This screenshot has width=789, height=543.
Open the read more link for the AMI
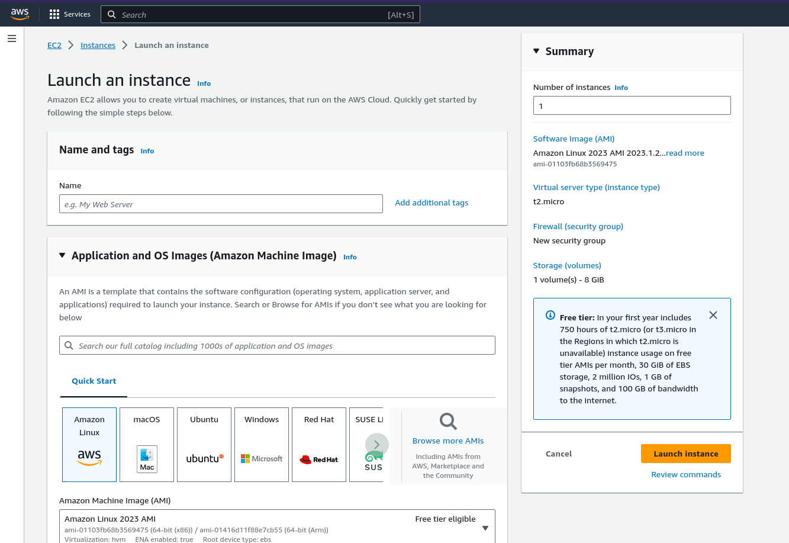point(684,153)
